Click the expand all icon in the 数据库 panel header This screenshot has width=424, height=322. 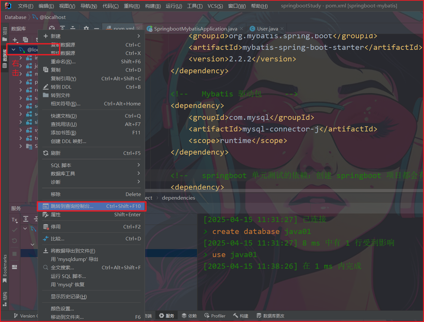(x=62, y=29)
